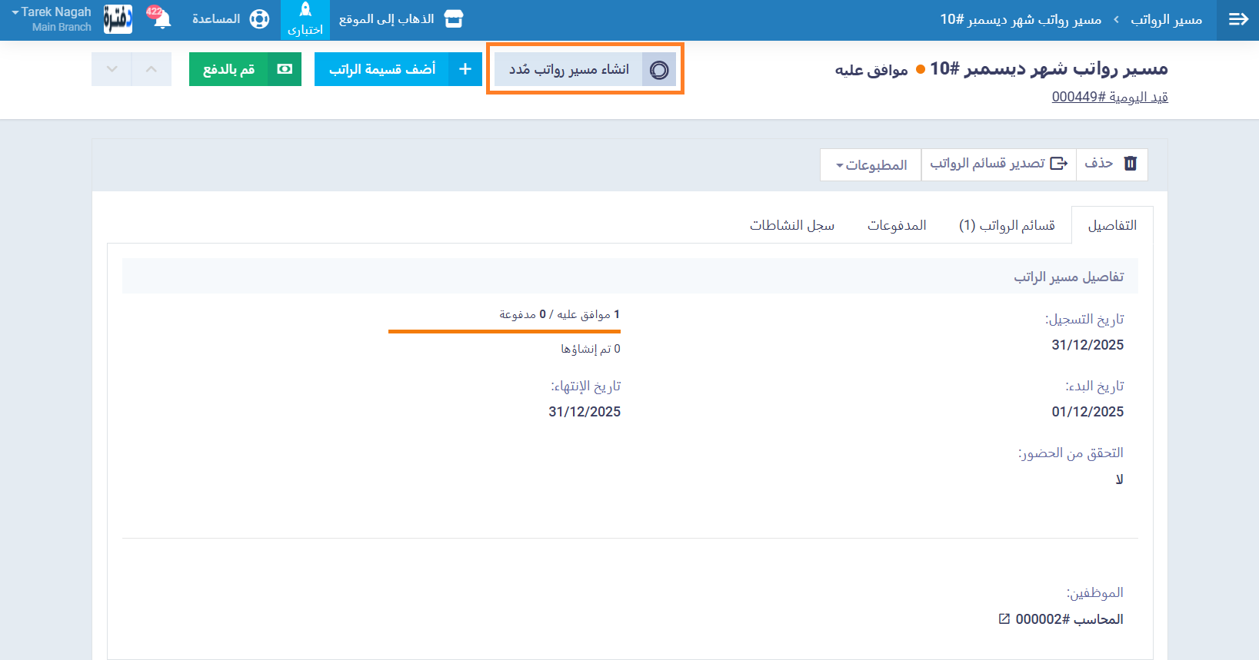Screen dimensions: 1259x660
Task: Switch to the قسائم الرواتب (1) tab
Action: click(1006, 225)
